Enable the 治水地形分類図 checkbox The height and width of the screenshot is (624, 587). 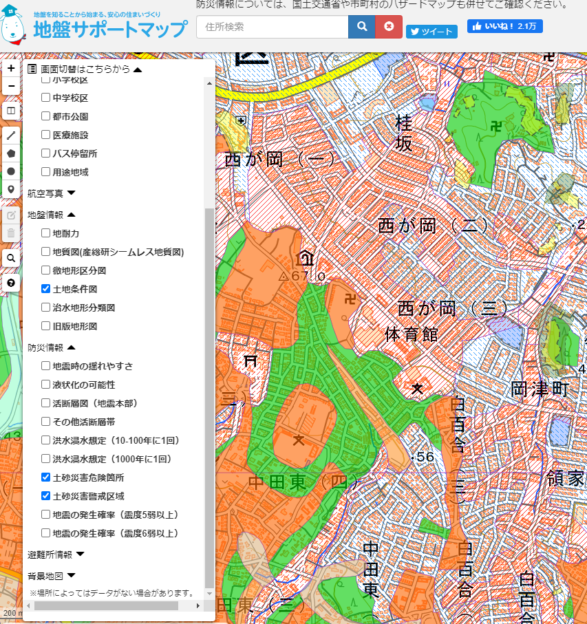coord(46,308)
